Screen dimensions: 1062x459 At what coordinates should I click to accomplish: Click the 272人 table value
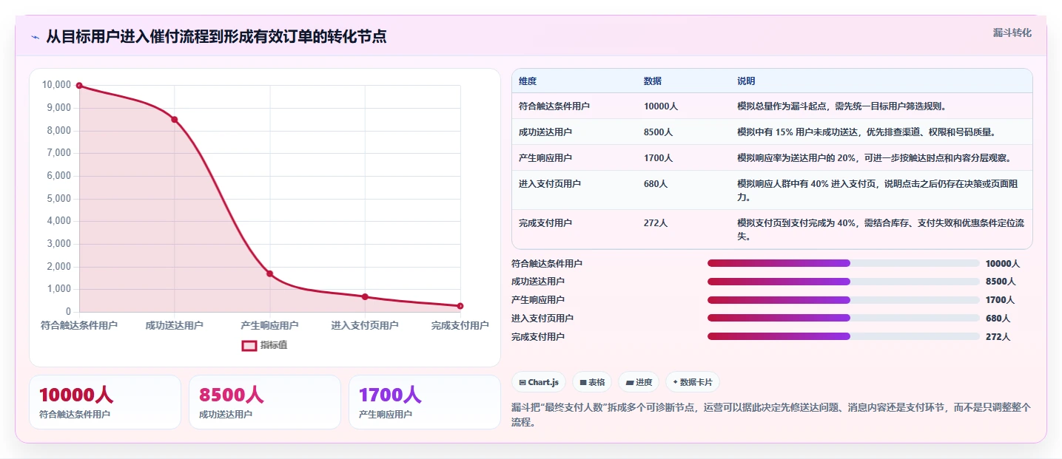coord(656,222)
